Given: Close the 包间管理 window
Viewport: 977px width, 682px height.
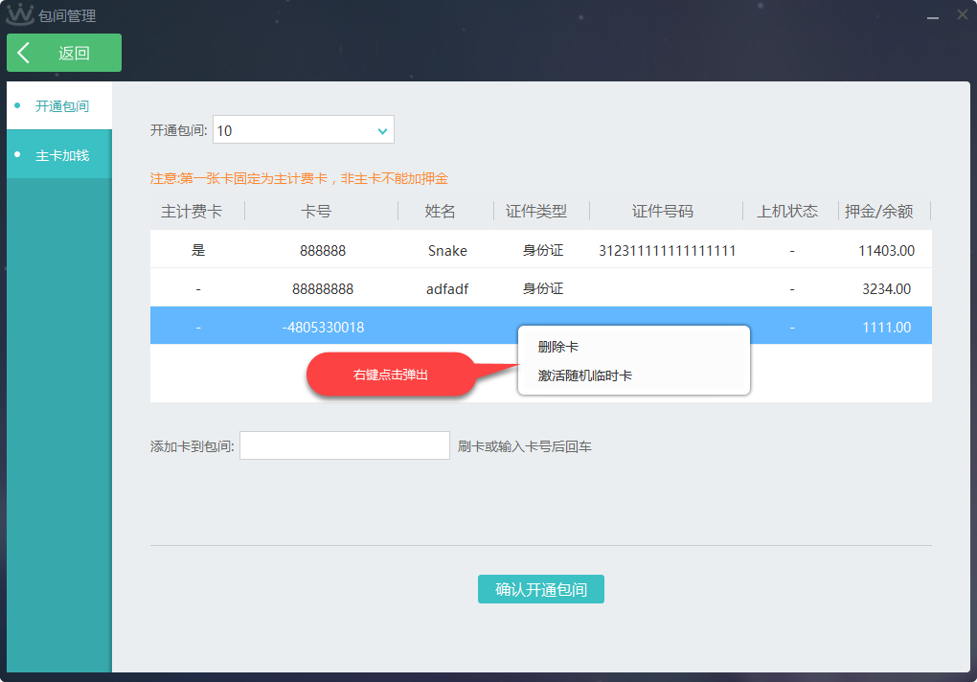Looking at the screenshot, I should click(963, 15).
